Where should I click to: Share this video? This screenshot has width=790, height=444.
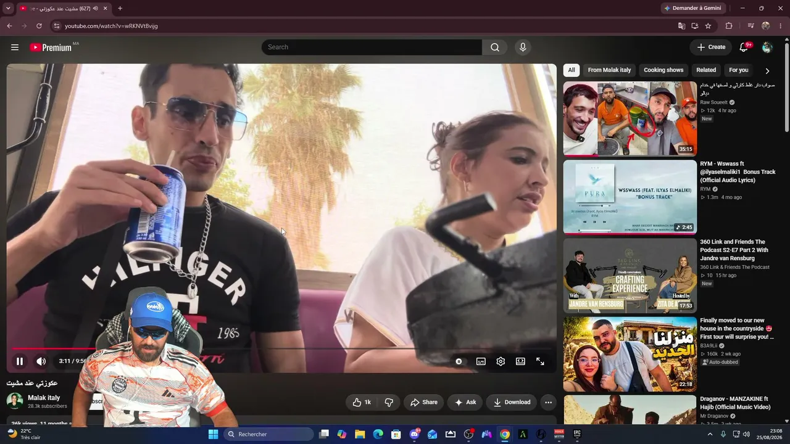[x=423, y=402]
